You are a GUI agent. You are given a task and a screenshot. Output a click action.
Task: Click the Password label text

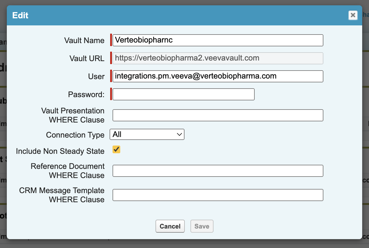86,94
